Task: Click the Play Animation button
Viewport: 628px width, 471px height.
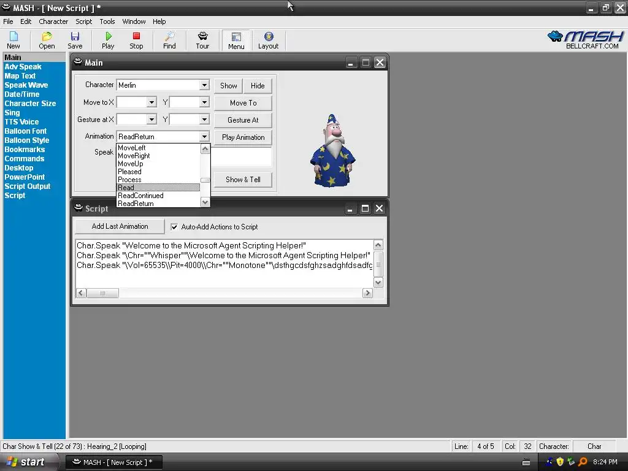Action: coord(243,137)
